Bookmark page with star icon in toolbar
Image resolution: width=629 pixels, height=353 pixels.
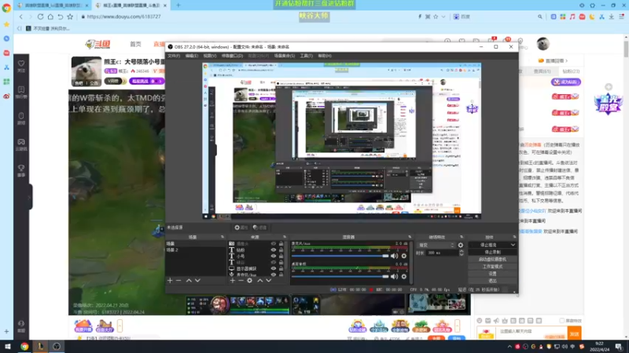pos(70,16)
